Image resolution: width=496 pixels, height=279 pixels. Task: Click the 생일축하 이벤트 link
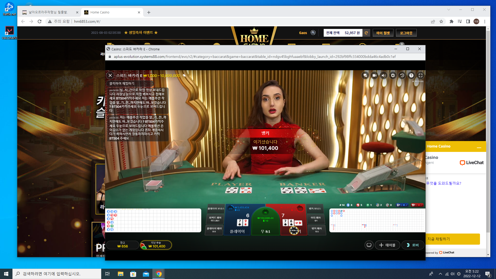tap(141, 33)
